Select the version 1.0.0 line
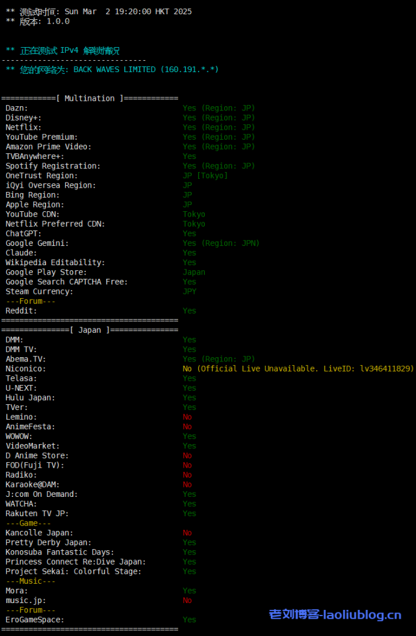The image size is (416, 636). point(38,21)
